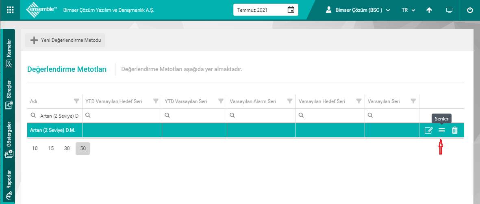Set page size to 50
Viewport: 480px width, 204px height.
click(x=83, y=148)
